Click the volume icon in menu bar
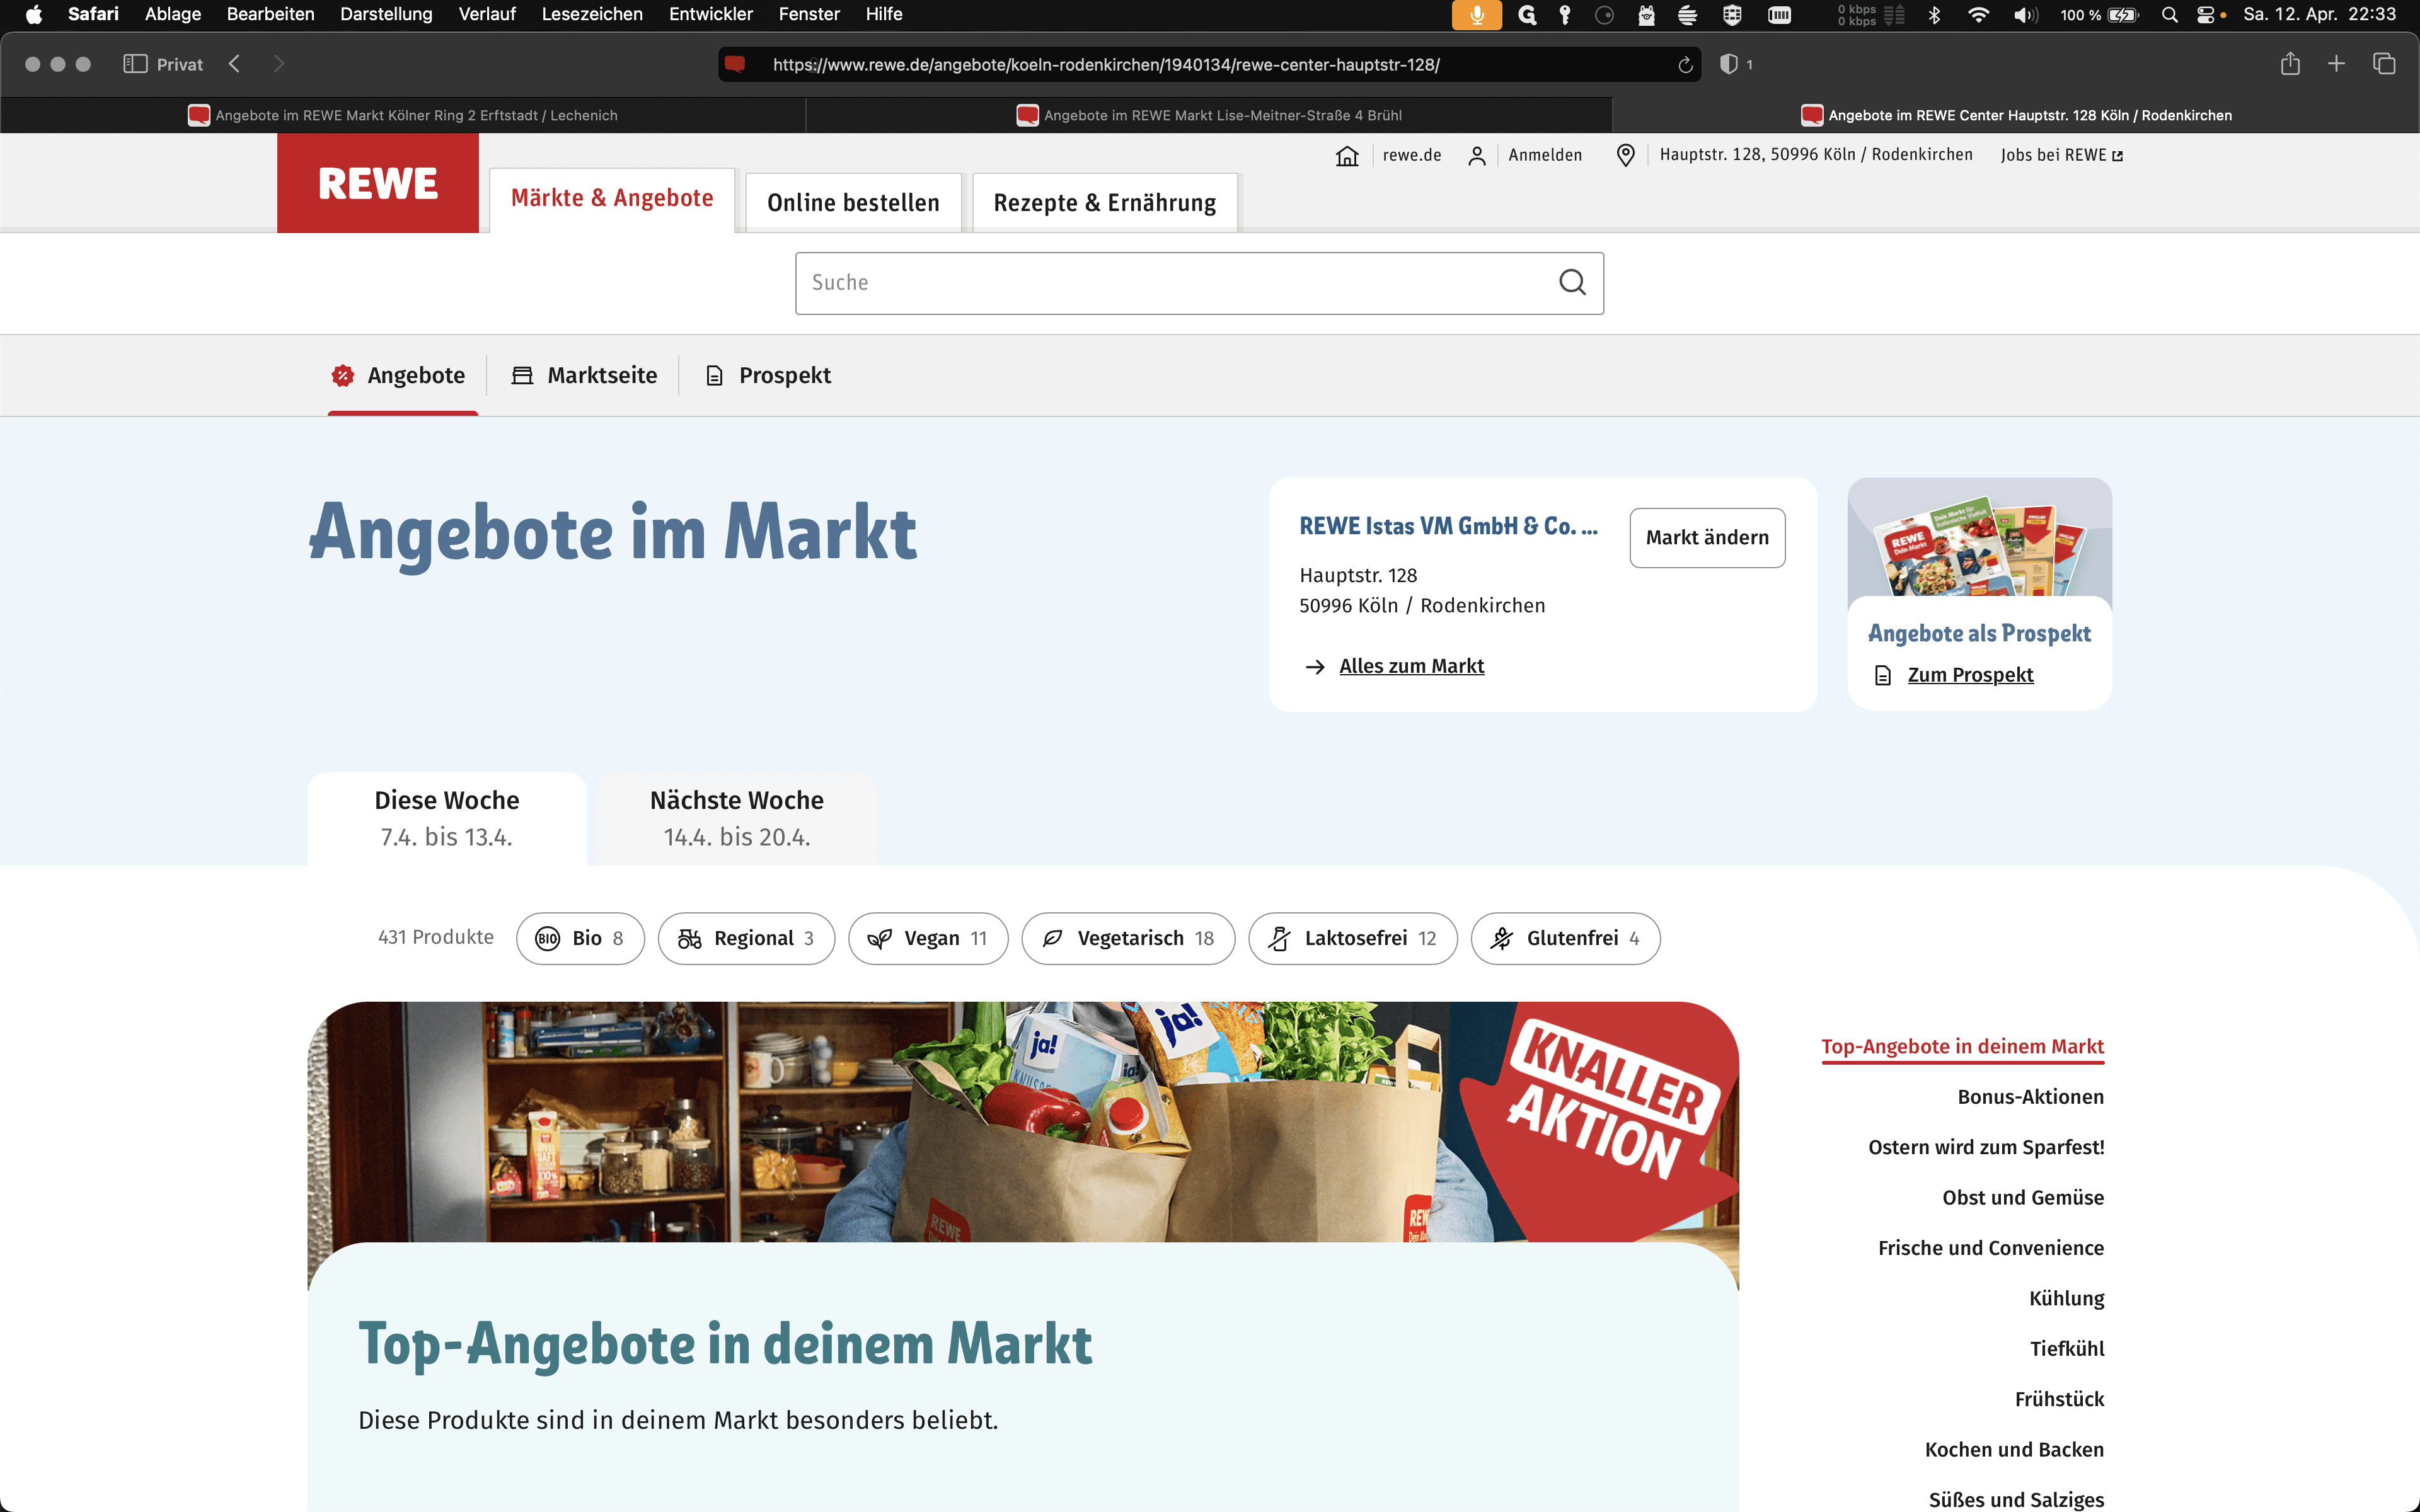 2025,14
